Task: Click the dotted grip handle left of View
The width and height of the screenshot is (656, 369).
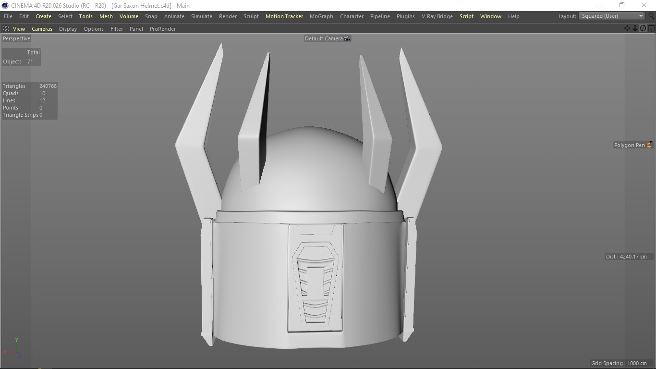Action: pyautogui.click(x=6, y=29)
